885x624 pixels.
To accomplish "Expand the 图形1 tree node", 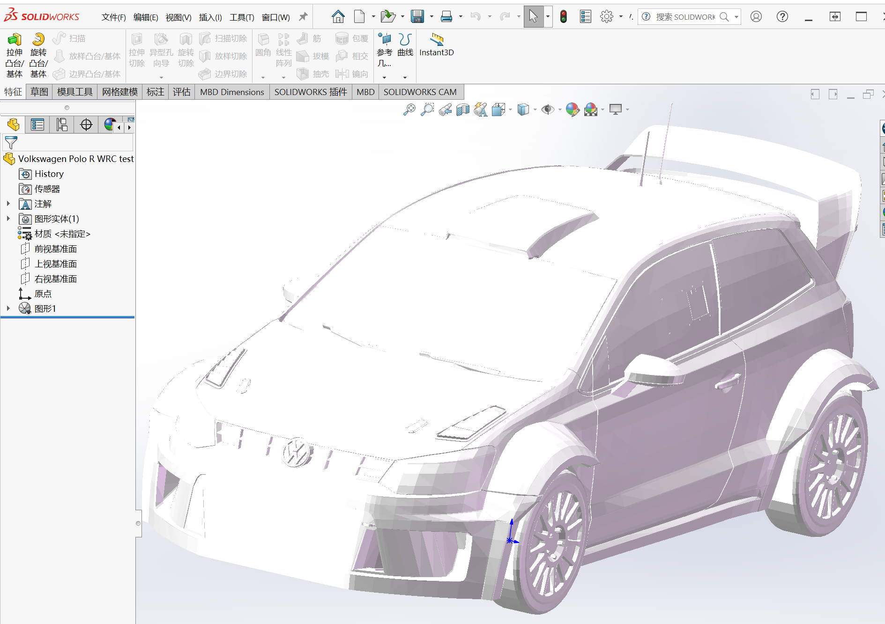I will 8,308.
